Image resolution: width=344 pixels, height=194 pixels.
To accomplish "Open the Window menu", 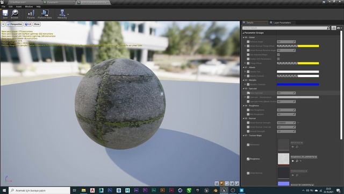I will pyautogui.click(x=28, y=6).
